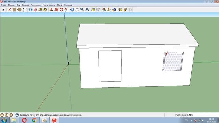Screen dimensions: 219x123
Task: Select the Arc tool
Action: click(x=25, y=10)
